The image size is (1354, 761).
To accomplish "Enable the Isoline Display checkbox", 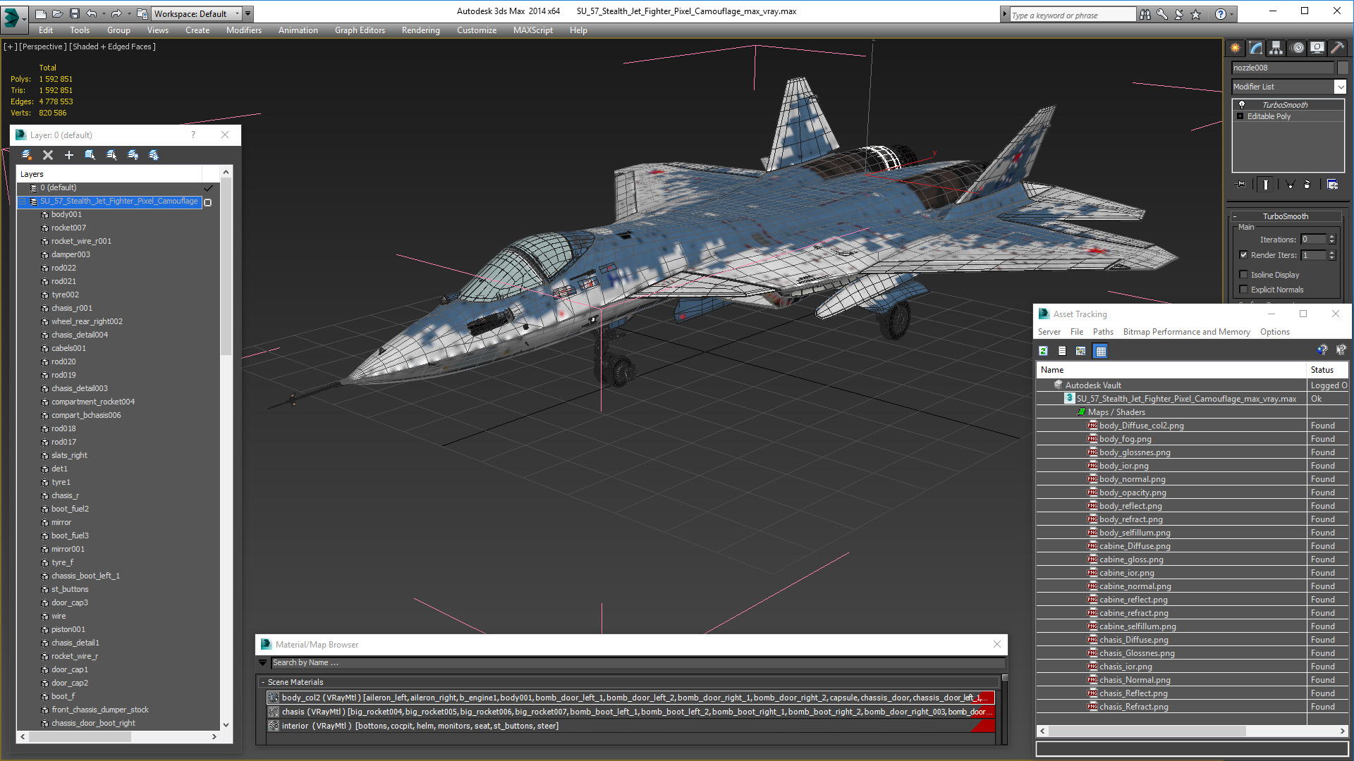I will [x=1244, y=275].
